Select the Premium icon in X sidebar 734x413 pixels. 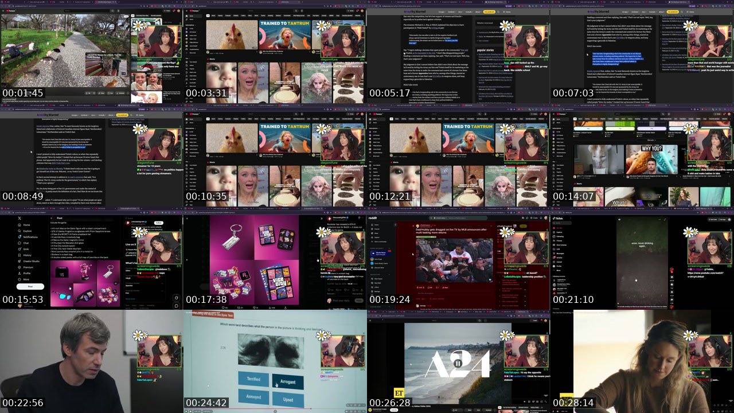pyautogui.click(x=19, y=267)
